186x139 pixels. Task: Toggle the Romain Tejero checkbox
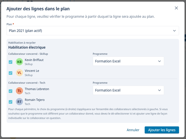click(x=11, y=102)
